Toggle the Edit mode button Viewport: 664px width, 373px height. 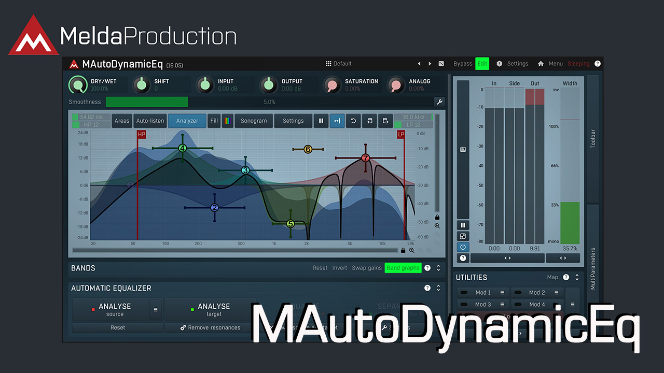[x=482, y=64]
